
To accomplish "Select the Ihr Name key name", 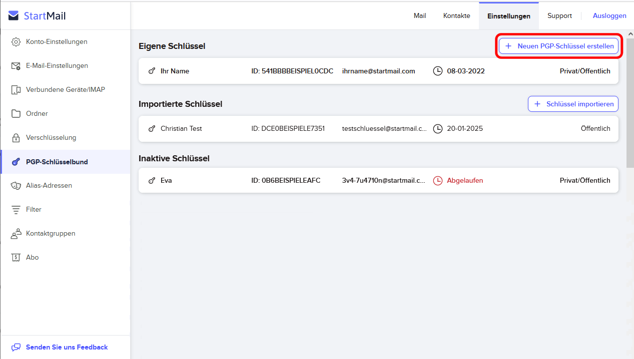I will [x=175, y=71].
